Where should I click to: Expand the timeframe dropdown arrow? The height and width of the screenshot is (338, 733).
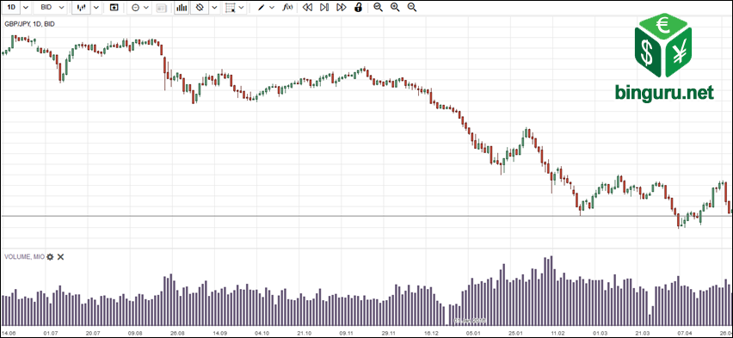tap(25, 8)
